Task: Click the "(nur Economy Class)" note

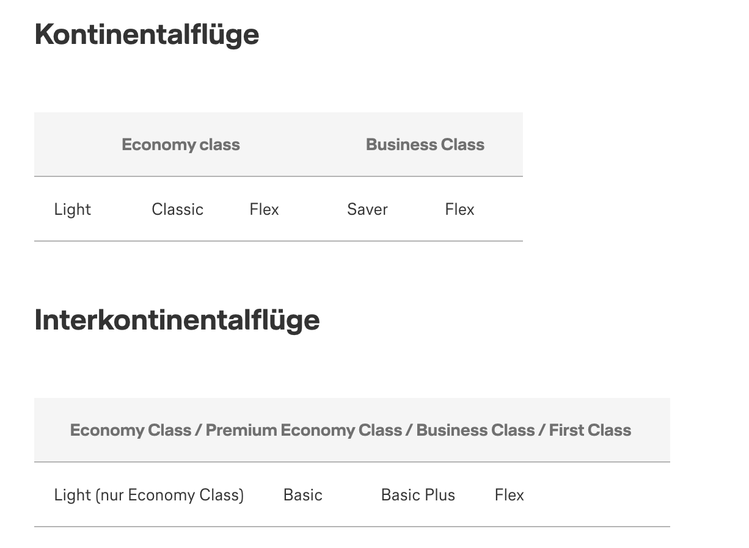Action: (x=169, y=495)
